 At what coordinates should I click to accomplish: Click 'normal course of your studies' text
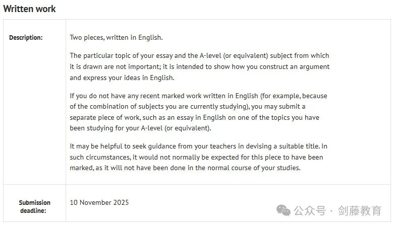click(x=254, y=168)
